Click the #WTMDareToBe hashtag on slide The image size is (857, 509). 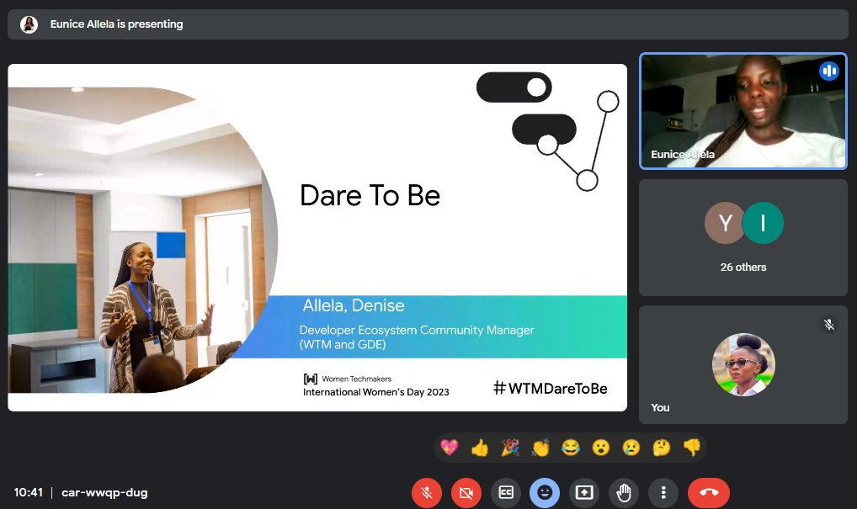551,389
